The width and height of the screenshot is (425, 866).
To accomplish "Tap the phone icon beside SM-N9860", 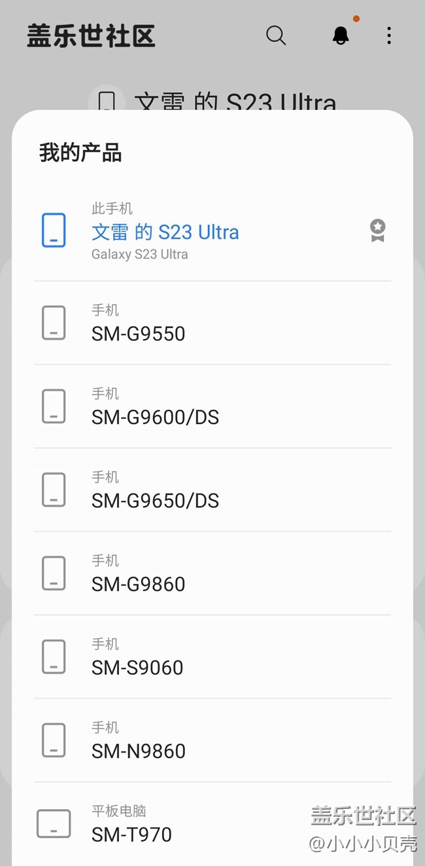I will point(54,740).
